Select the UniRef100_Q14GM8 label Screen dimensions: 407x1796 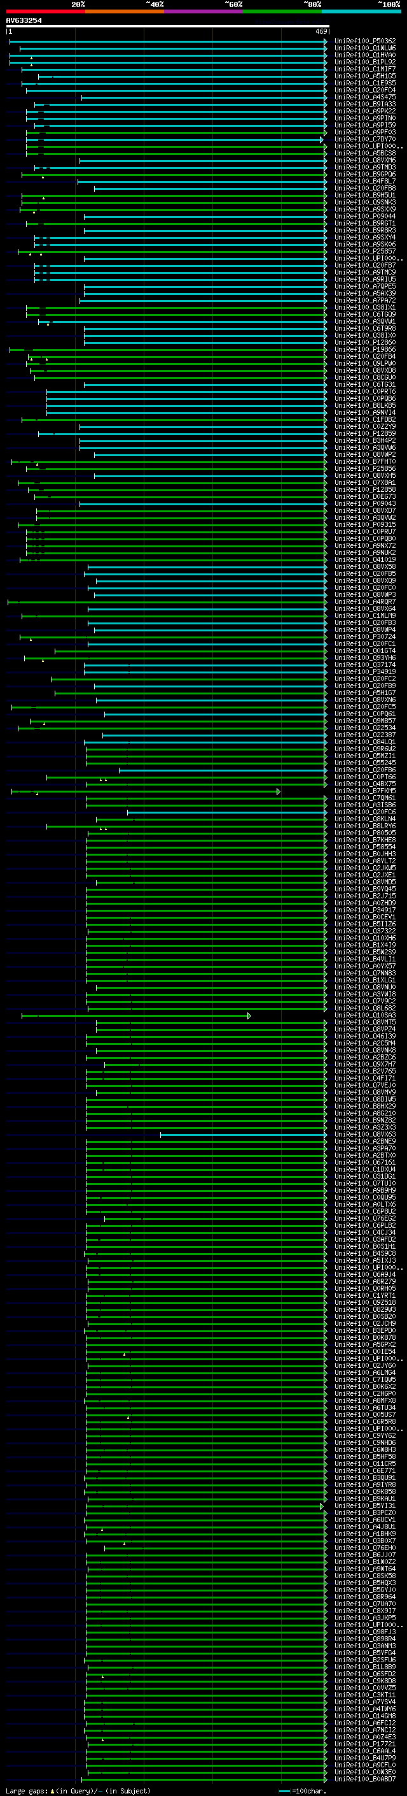[365, 1716]
